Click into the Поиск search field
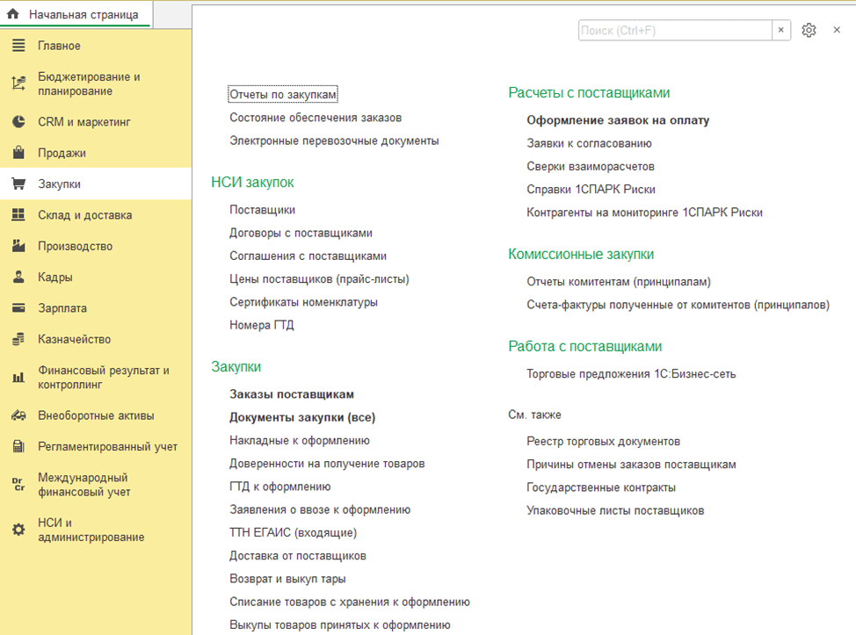This screenshot has height=635, width=856. [x=674, y=30]
